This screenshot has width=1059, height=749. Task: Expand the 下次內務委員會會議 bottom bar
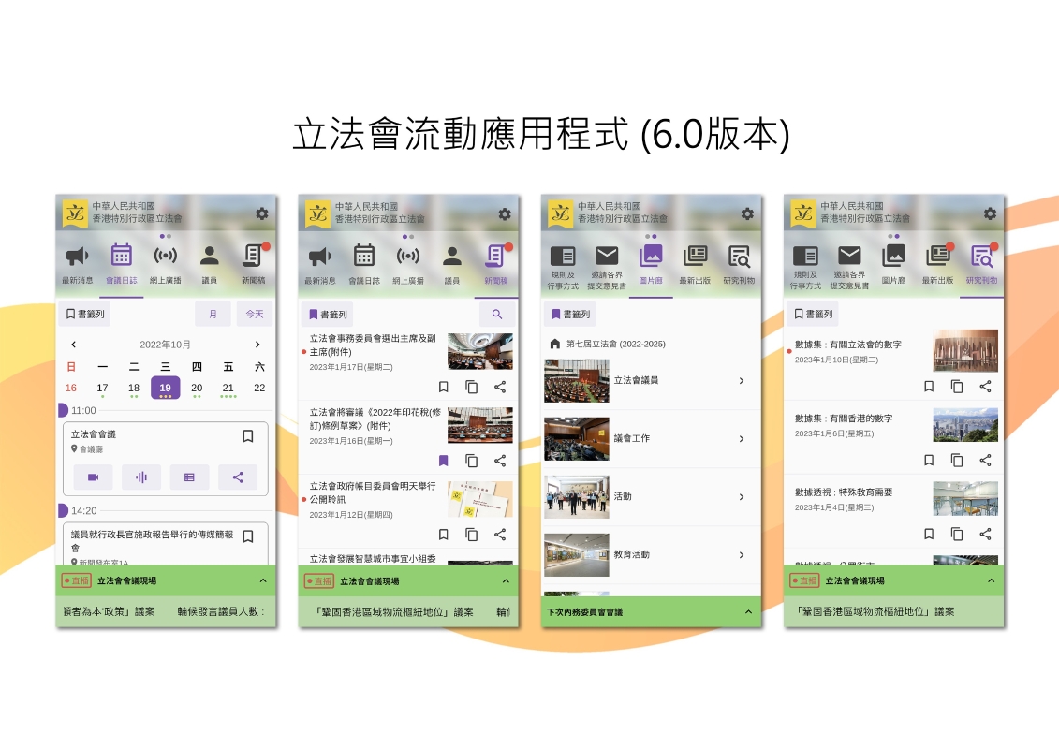[x=748, y=612]
